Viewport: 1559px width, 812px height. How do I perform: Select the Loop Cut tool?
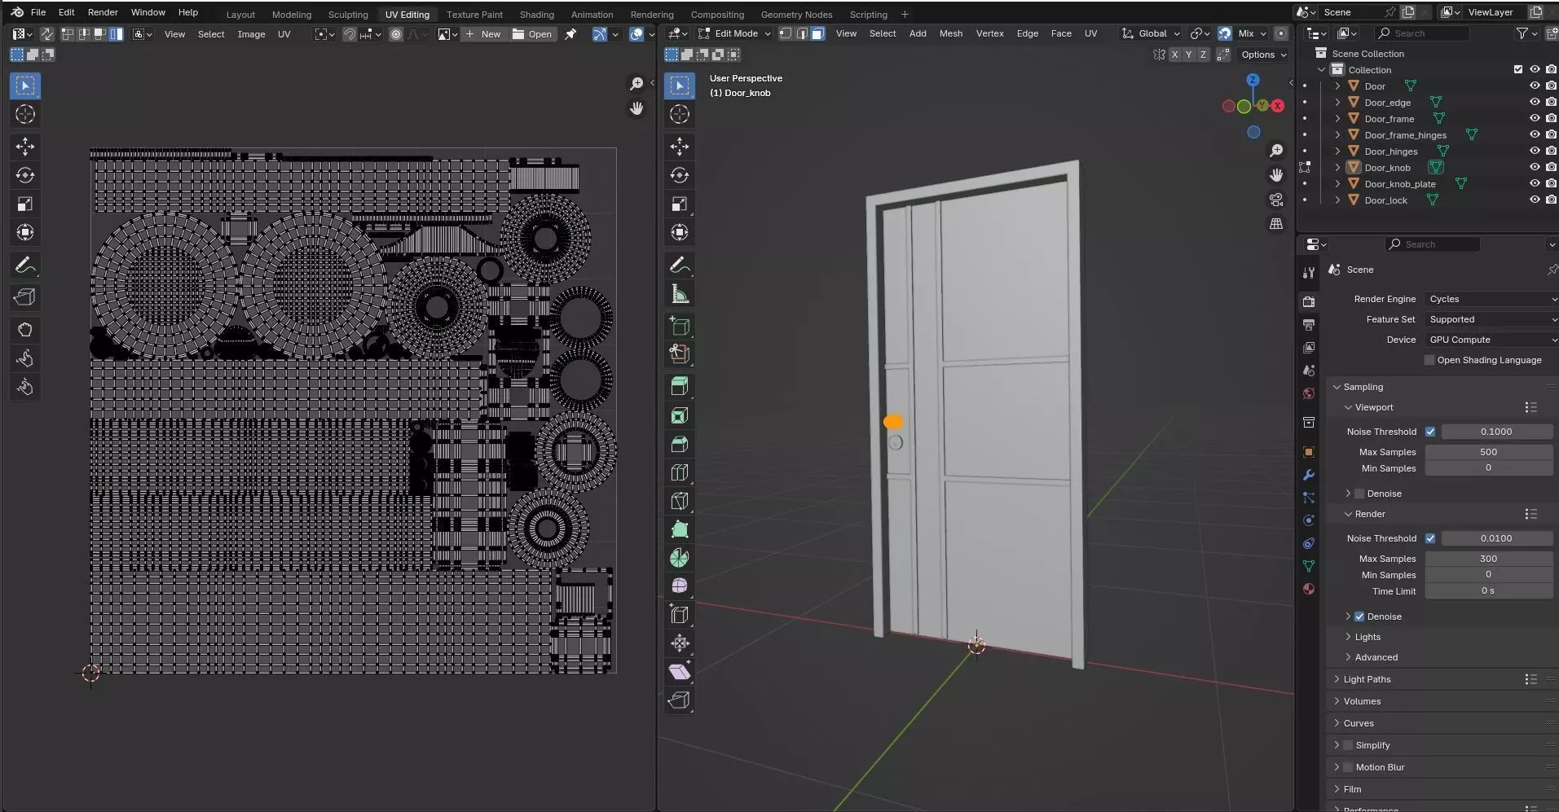pyautogui.click(x=680, y=472)
